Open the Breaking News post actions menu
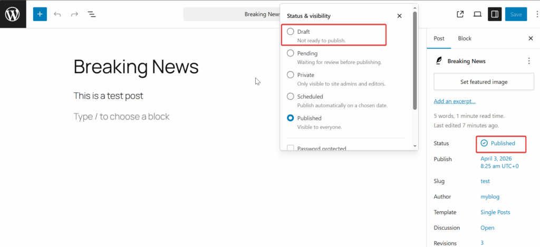 tap(529, 61)
